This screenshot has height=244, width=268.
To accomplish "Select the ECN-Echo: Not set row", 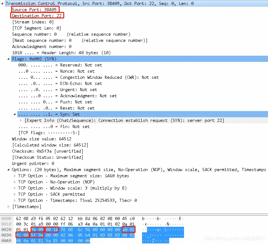I will 60,83.
